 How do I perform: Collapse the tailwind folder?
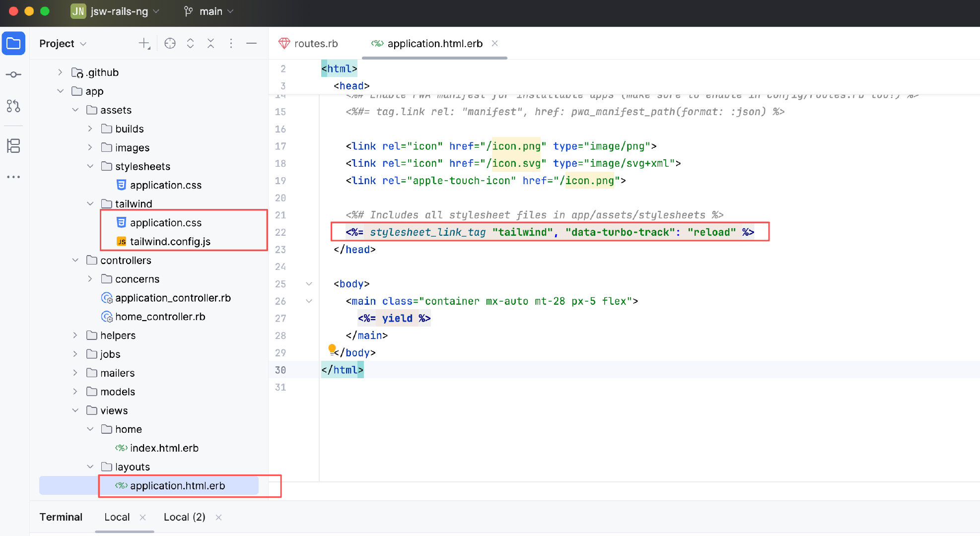click(90, 204)
